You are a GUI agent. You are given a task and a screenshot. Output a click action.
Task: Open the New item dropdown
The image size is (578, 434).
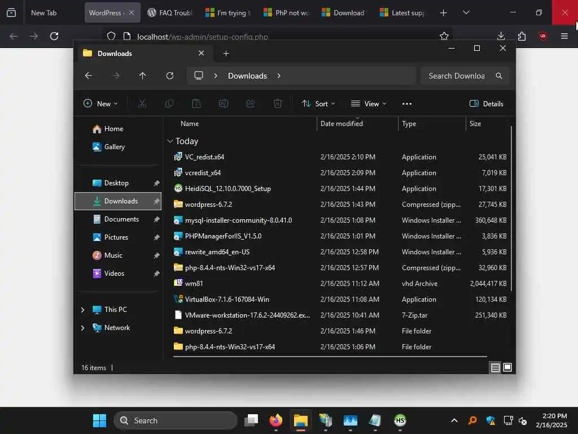pos(100,104)
